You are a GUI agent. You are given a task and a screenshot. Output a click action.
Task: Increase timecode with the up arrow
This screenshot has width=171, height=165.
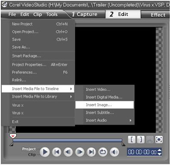tap(159, 150)
